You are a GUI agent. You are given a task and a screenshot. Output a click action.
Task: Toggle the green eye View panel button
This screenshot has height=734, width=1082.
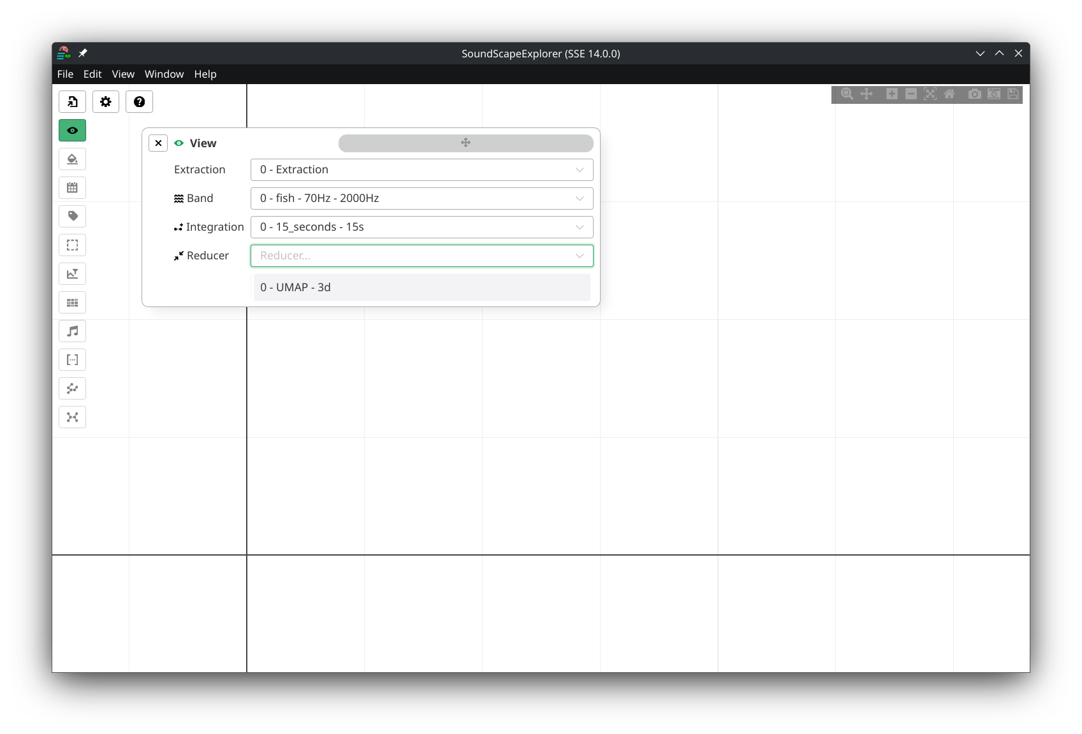[72, 131]
